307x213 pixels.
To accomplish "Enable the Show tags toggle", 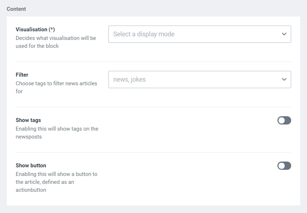I will 284,121.
